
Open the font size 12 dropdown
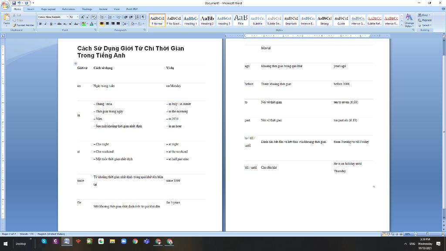(78, 17)
